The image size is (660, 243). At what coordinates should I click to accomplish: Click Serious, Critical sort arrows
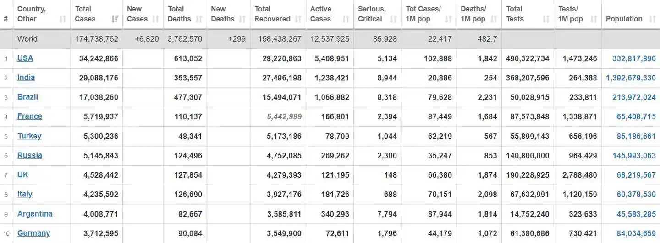tap(394, 19)
